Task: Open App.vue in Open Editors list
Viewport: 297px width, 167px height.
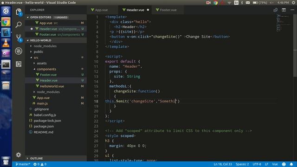Action: [x=56, y=23]
